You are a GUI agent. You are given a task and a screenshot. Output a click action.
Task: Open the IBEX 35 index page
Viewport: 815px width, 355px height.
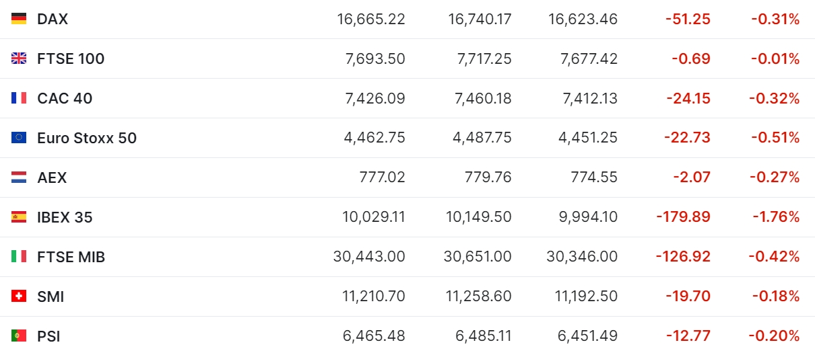pyautogui.click(x=65, y=217)
